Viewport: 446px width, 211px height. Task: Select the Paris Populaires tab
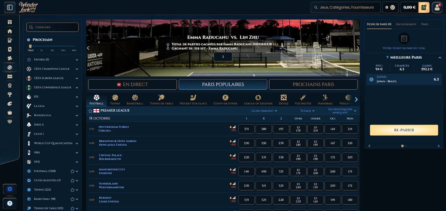click(223, 85)
